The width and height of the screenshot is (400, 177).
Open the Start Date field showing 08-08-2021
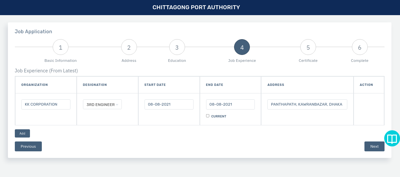169,104
